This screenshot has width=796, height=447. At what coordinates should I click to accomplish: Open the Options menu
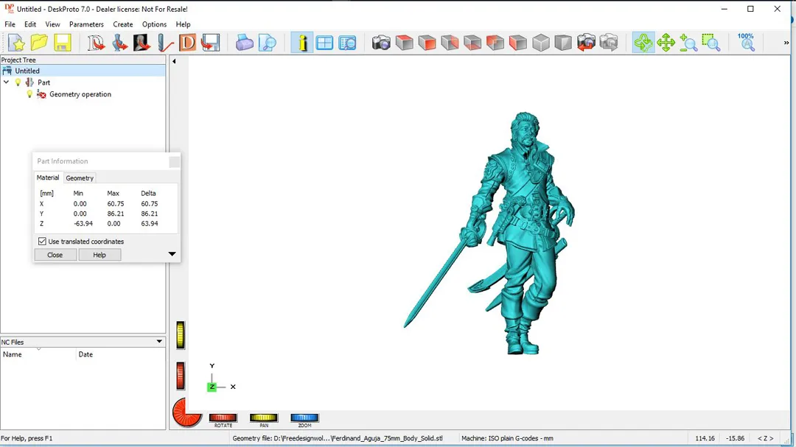click(x=154, y=24)
